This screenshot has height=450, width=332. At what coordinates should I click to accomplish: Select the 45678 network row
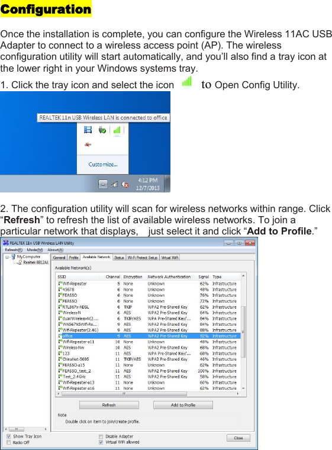(x=148, y=290)
